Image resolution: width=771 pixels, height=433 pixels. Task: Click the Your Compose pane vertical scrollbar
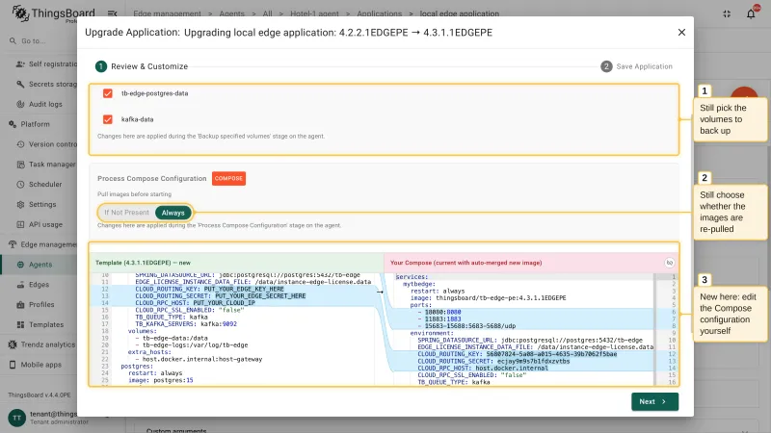(657, 329)
